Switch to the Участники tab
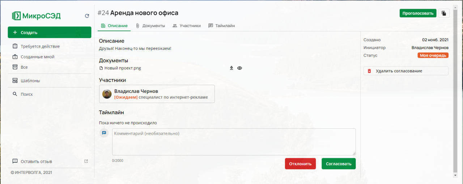463x184 pixels. point(187,26)
